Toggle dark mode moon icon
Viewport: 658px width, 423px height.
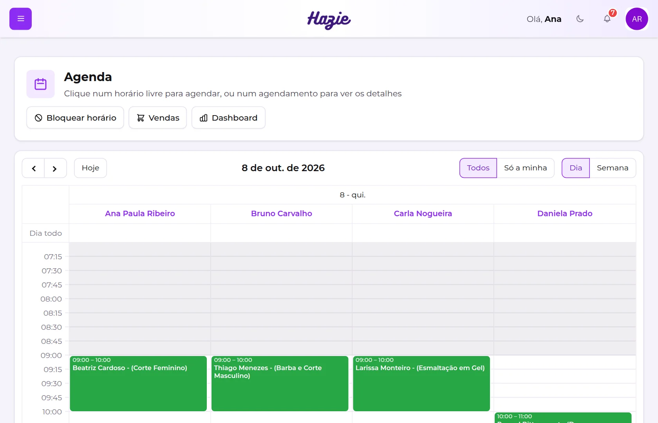click(x=580, y=19)
